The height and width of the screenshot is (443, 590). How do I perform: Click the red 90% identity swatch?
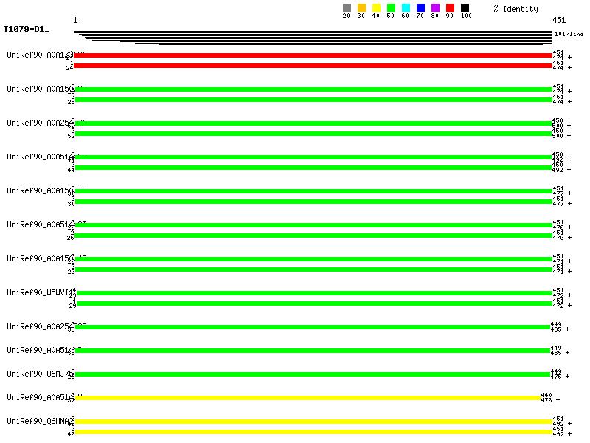coord(450,8)
